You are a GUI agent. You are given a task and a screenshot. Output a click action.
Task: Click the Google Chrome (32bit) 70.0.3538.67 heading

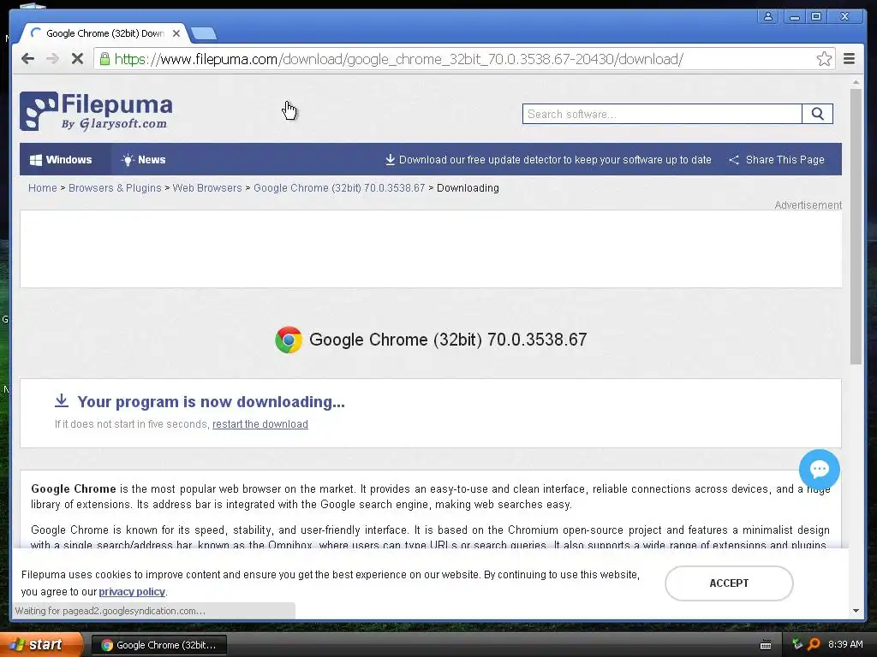[448, 340]
